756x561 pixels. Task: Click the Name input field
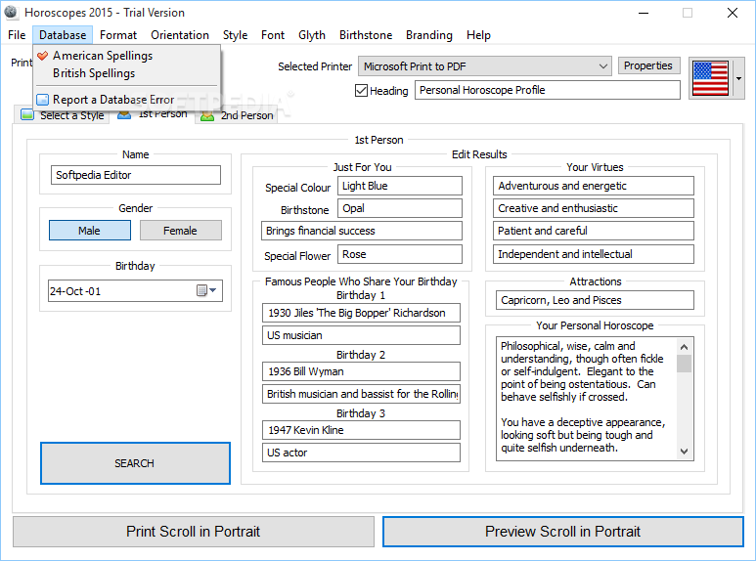tap(136, 175)
